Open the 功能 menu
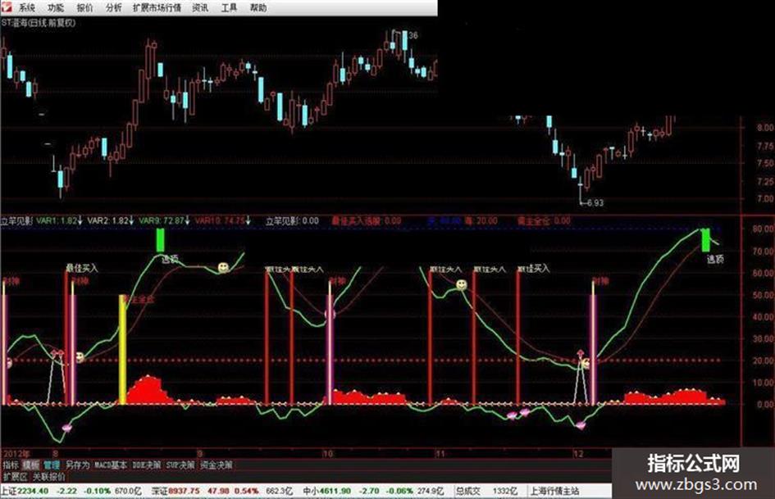The width and height of the screenshot is (775, 499). pyautogui.click(x=56, y=8)
